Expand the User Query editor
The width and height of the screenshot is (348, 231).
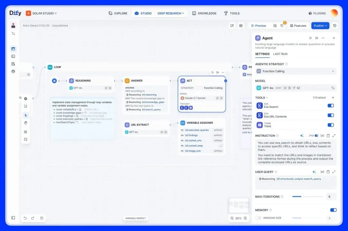pos(334,172)
